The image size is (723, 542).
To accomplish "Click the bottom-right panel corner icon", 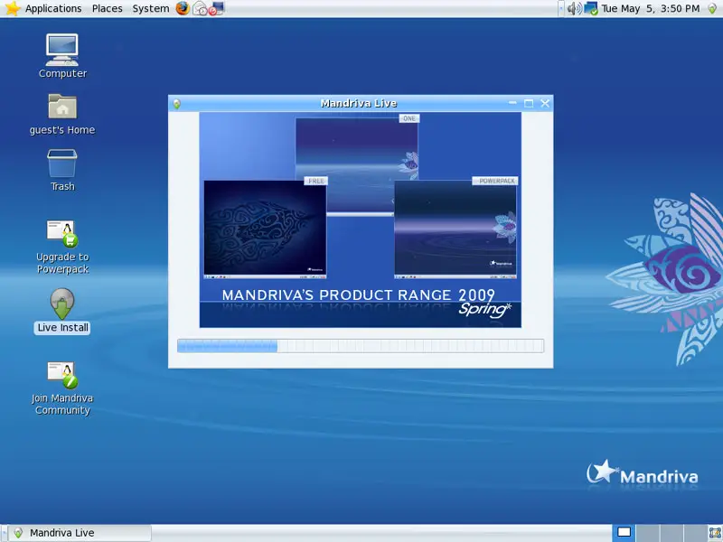I will [x=715, y=533].
